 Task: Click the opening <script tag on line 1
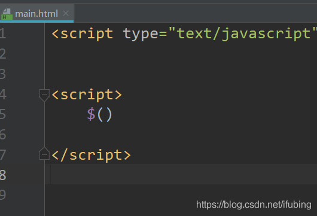83,34
